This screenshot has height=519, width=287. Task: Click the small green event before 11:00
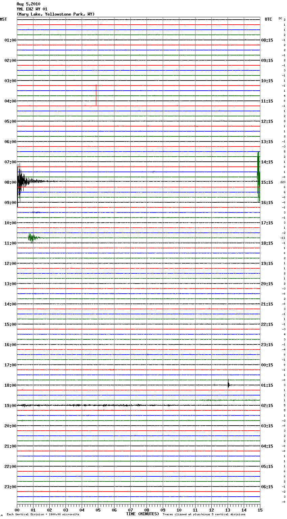tap(33, 238)
